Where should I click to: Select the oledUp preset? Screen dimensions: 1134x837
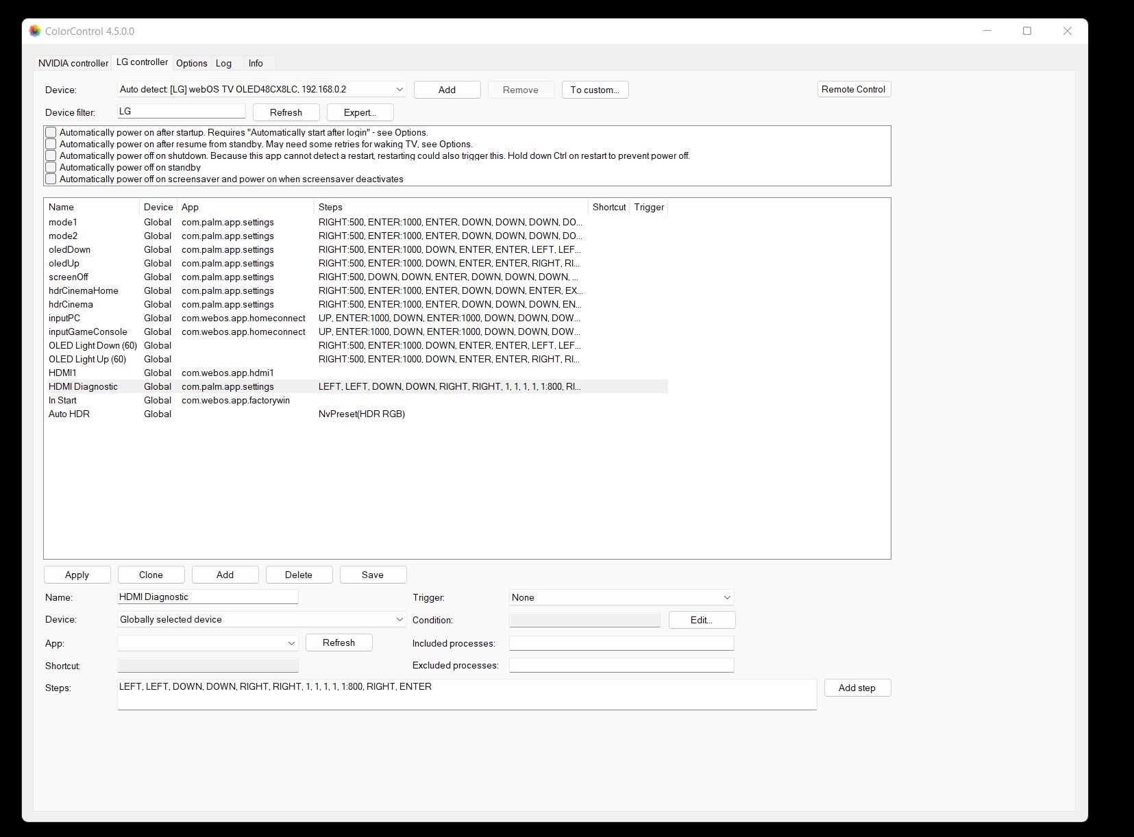pos(356,263)
